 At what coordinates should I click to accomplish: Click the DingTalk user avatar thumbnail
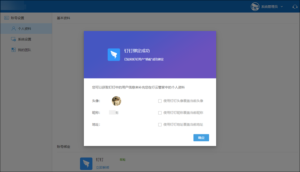pos(116,101)
